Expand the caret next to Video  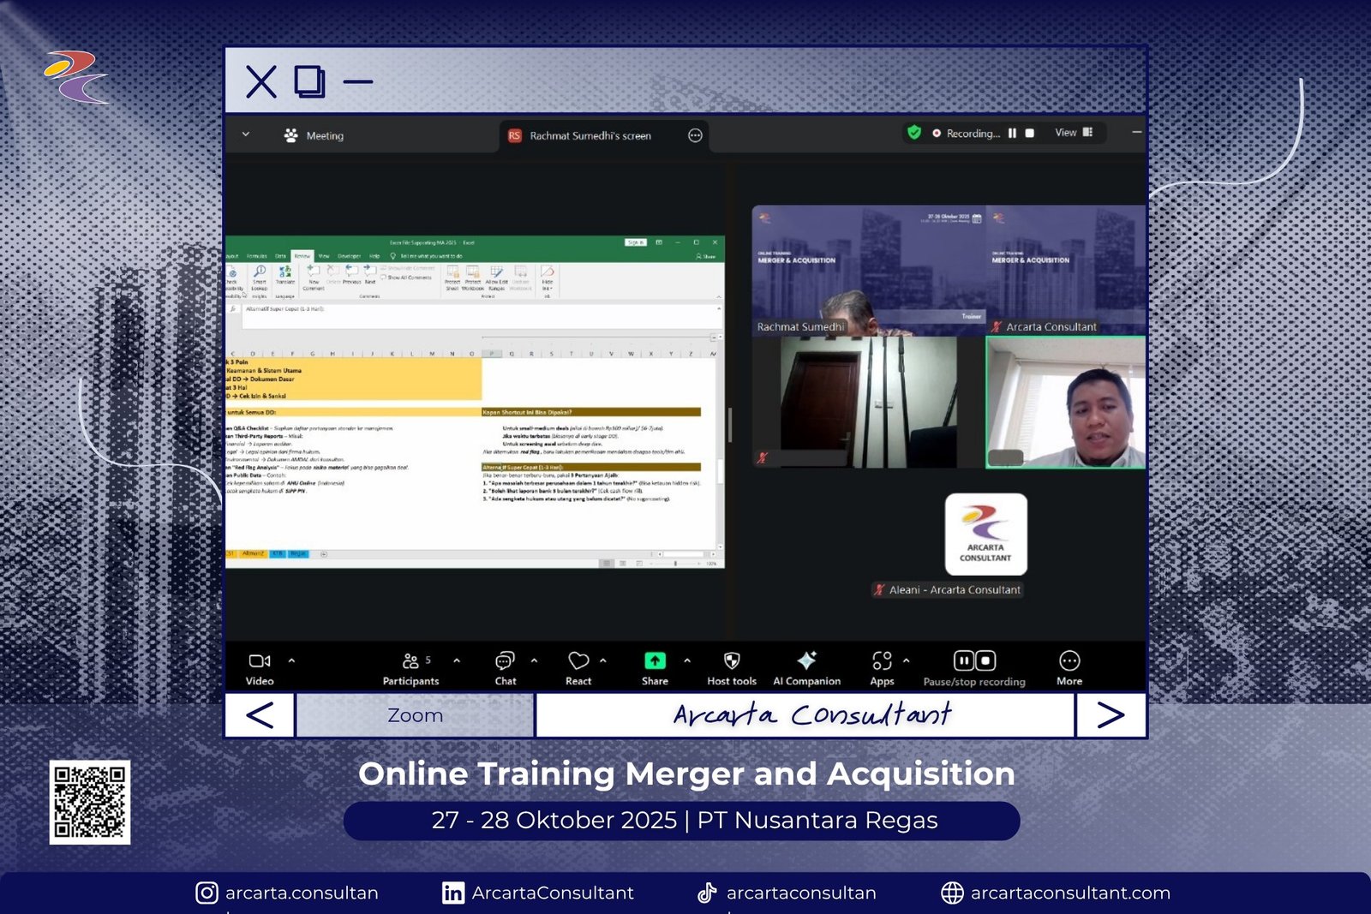pos(291,660)
